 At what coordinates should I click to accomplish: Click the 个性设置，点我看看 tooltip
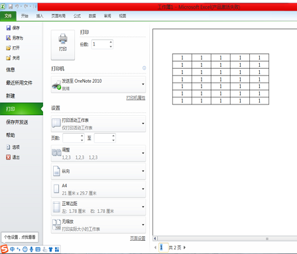(20, 237)
